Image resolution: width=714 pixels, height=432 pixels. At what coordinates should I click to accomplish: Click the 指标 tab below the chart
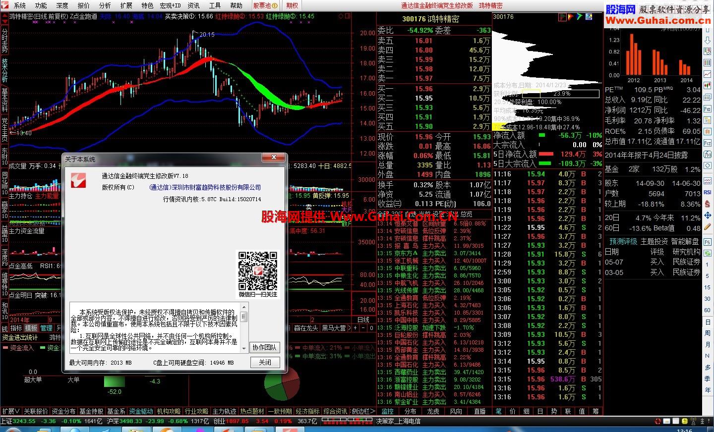16,328
